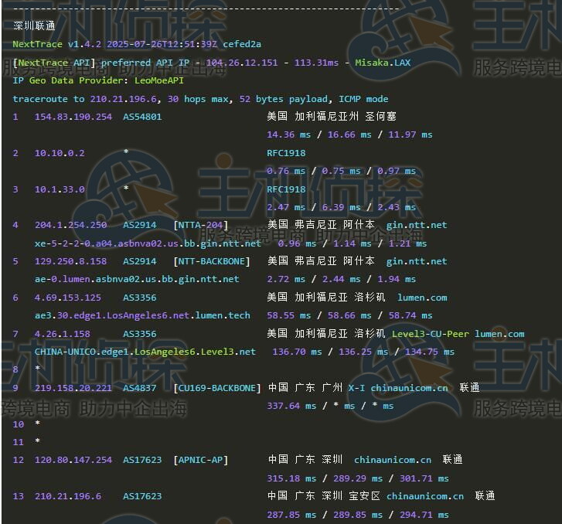Click the ae3.30.edge1.LosAngeles6.net.lumen.tech hostname
The image size is (562, 524).
pyautogui.click(x=142, y=315)
